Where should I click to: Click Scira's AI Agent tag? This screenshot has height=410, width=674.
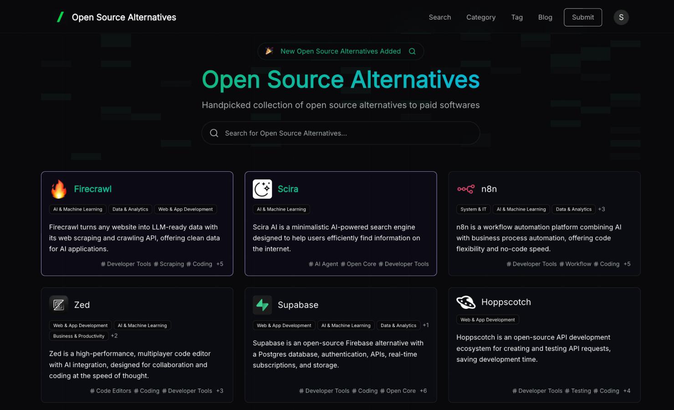coord(324,264)
